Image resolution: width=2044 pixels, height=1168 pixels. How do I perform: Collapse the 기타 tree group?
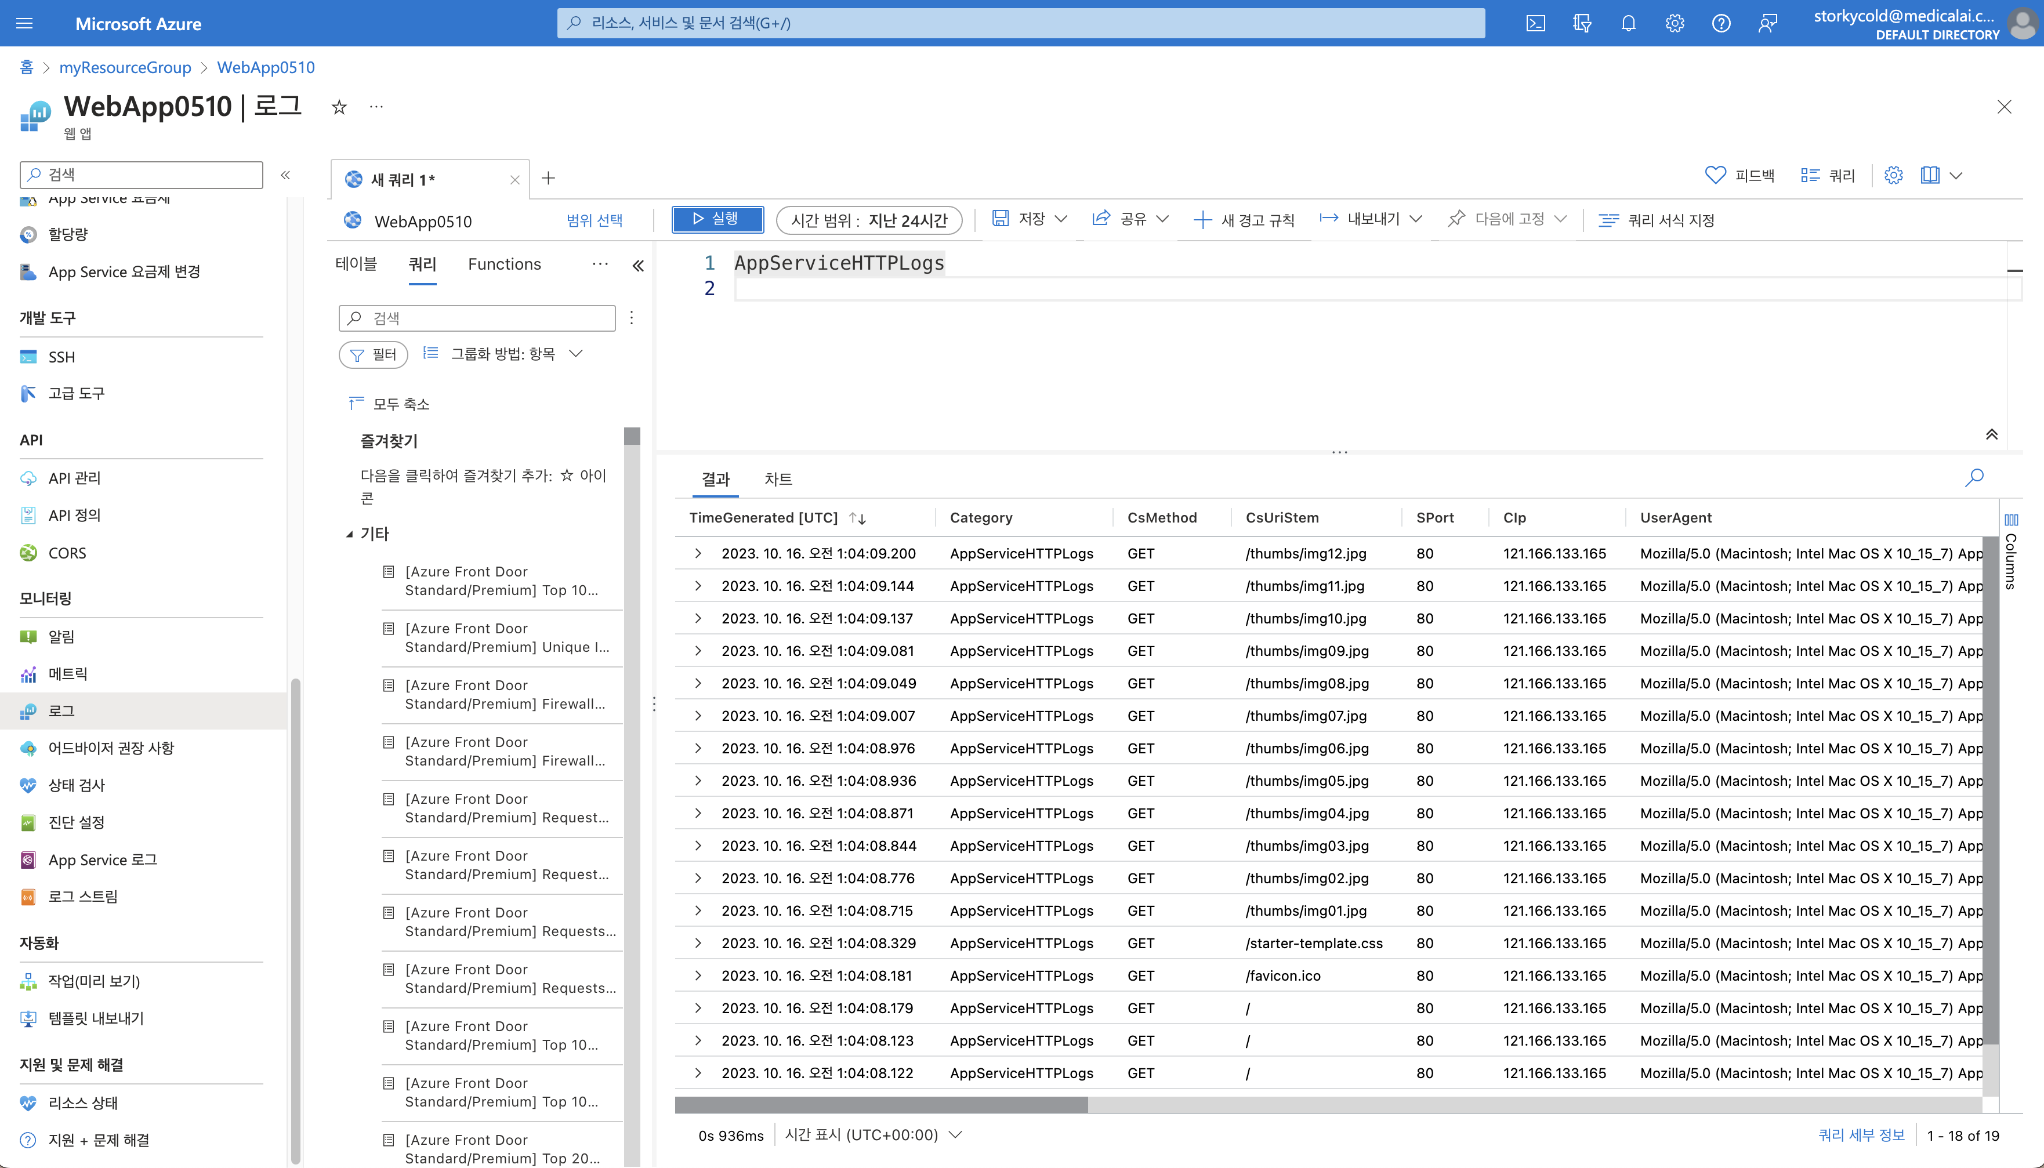(350, 534)
